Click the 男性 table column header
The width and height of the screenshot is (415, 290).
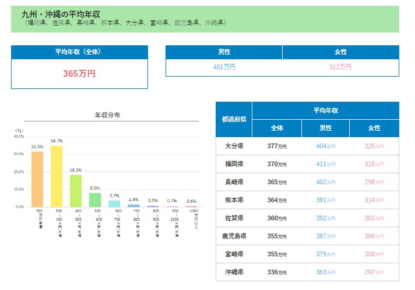tap(326, 128)
